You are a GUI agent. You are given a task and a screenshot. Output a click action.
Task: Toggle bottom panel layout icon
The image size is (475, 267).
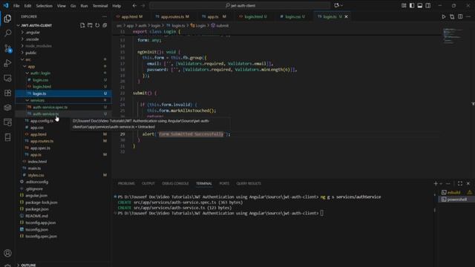(x=420, y=5)
